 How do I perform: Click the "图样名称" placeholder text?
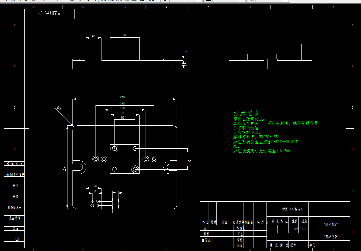click(x=331, y=225)
